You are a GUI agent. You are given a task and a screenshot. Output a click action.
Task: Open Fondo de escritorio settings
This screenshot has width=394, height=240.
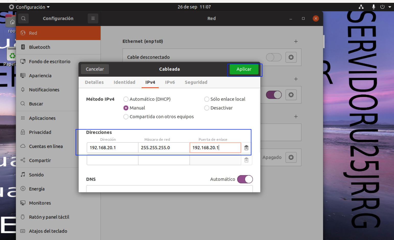coord(58,61)
